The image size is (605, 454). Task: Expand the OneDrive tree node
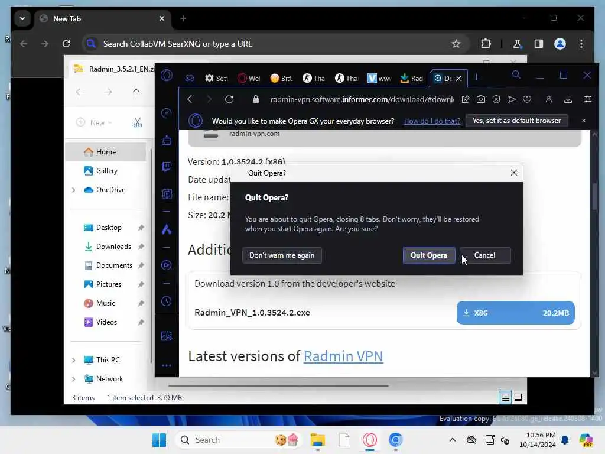point(73,190)
